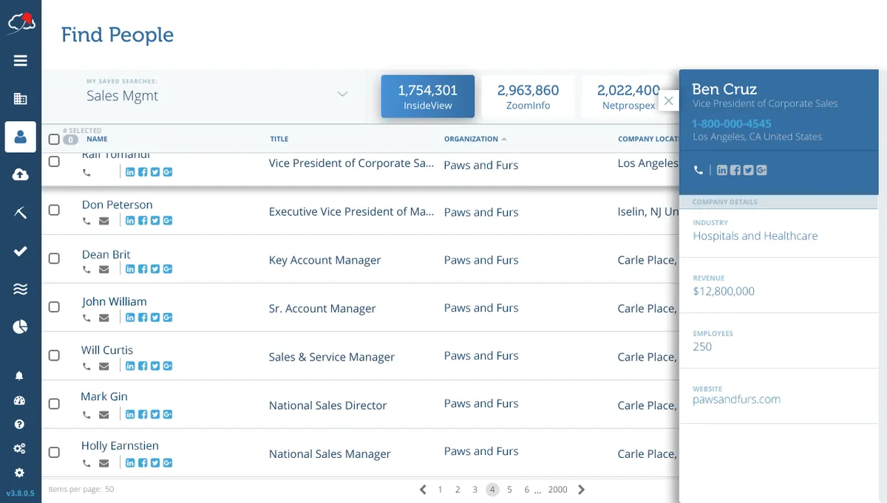The width and height of the screenshot is (887, 503).
Task: Open the dashboard gauge icon in sidebar
Action: click(19, 400)
